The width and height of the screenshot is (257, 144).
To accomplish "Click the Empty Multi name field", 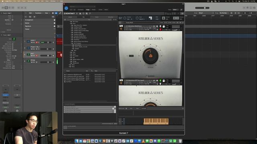I will tap(141, 22).
